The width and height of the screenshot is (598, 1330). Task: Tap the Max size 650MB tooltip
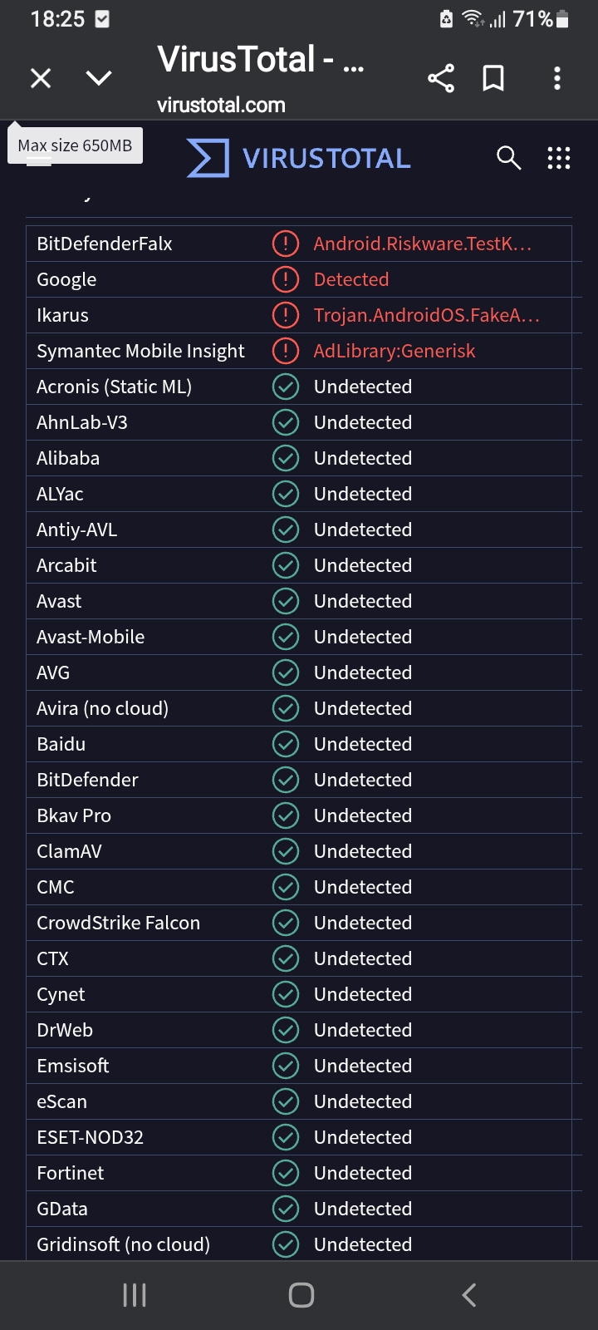(x=75, y=145)
